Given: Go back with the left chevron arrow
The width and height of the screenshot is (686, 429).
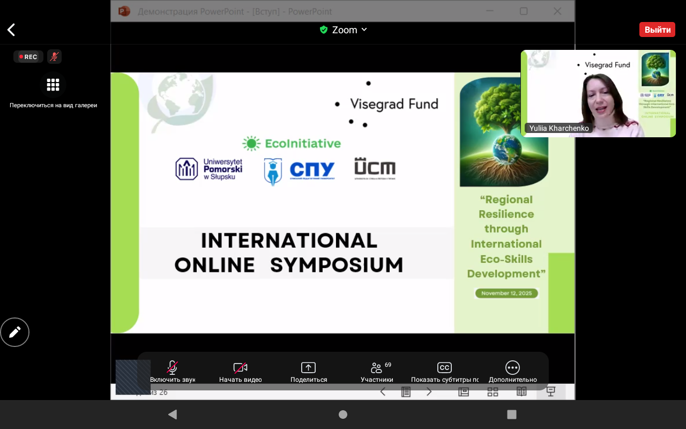Looking at the screenshot, I should pos(11,30).
